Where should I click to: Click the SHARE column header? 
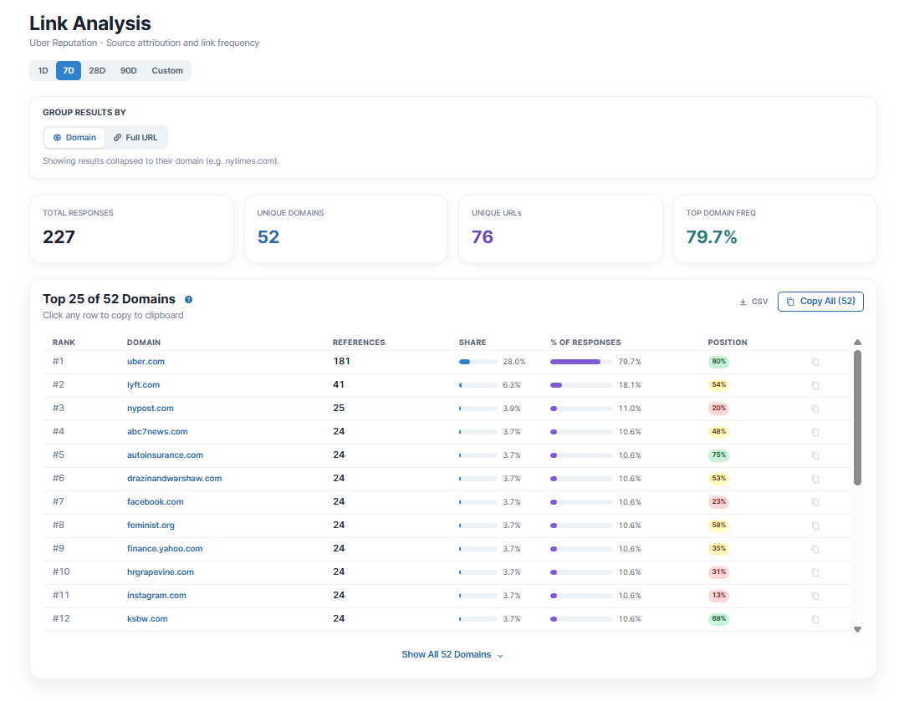pyautogui.click(x=472, y=343)
